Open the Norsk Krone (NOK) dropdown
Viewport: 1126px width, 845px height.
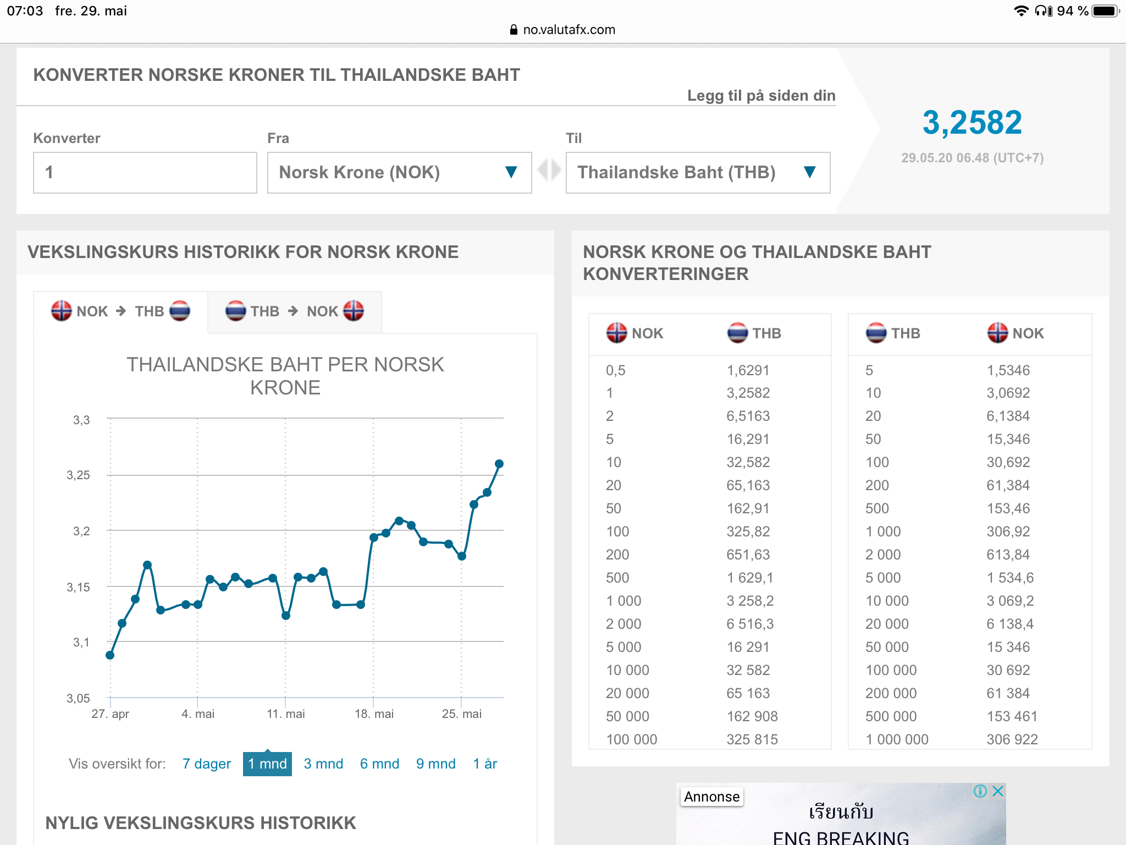(x=399, y=173)
